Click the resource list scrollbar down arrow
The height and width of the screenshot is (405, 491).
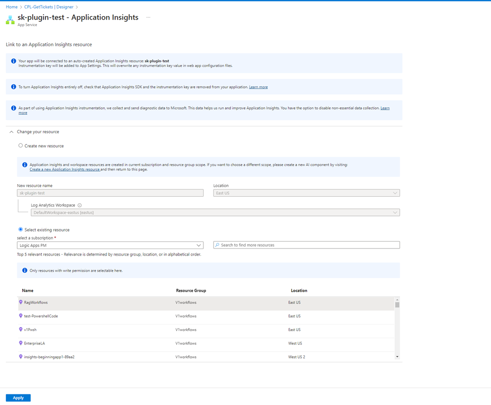[397, 357]
